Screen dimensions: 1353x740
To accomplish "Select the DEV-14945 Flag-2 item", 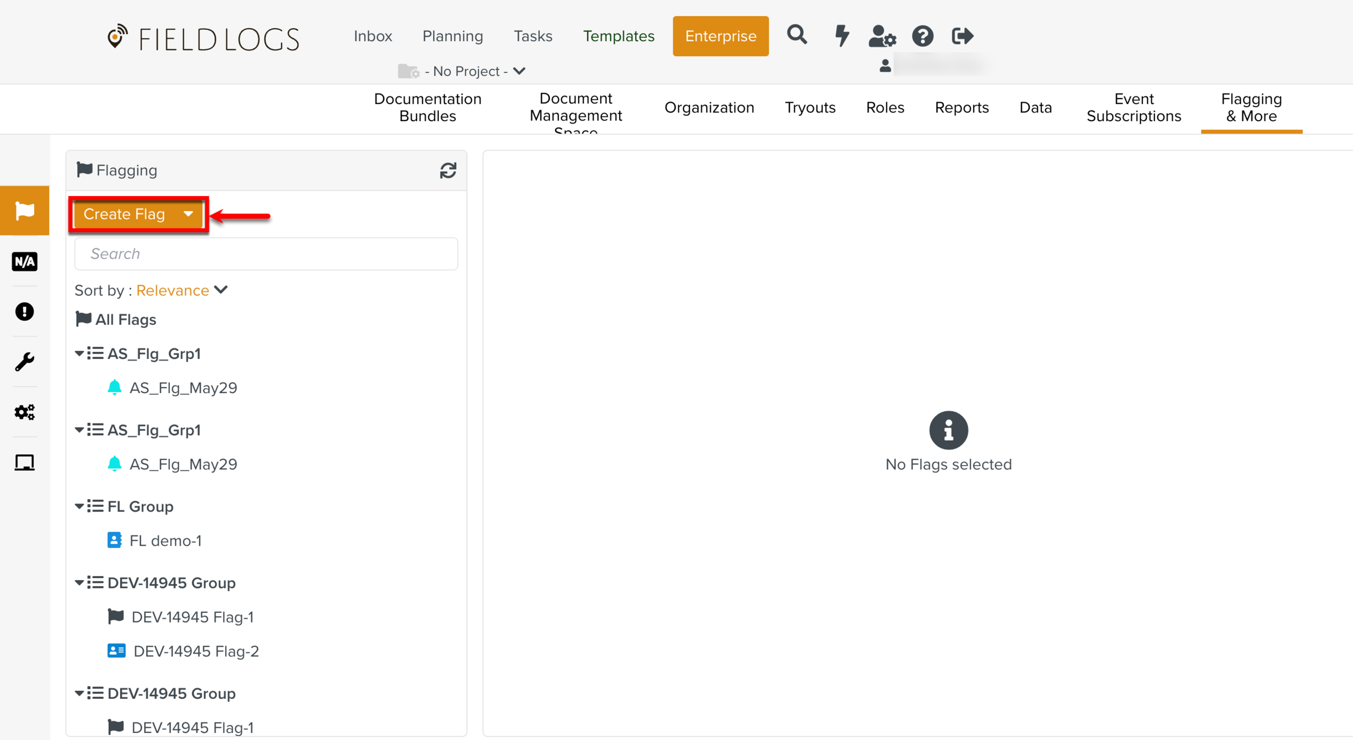I will (x=196, y=651).
